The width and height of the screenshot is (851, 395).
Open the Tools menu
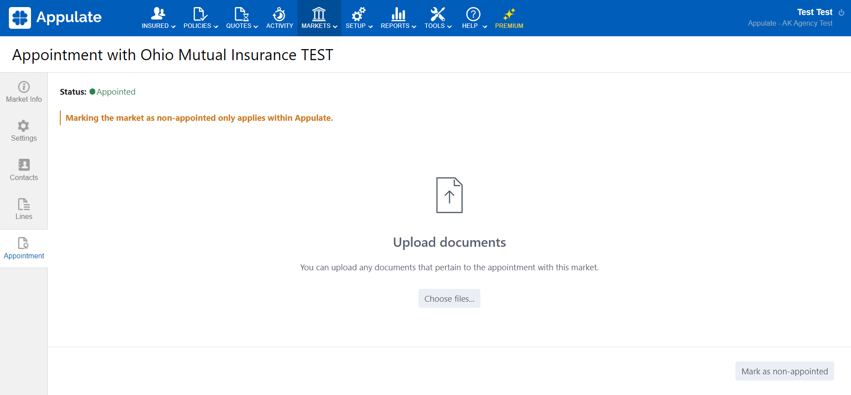pos(437,19)
